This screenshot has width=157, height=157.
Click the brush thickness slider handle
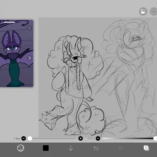30,139
